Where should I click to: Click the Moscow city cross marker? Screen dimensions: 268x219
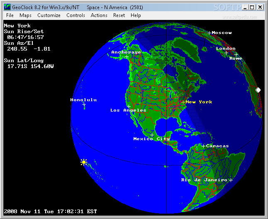209,33
